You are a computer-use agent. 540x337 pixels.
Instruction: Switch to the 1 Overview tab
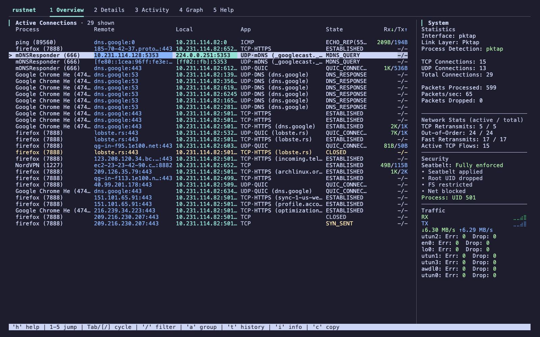click(x=66, y=10)
